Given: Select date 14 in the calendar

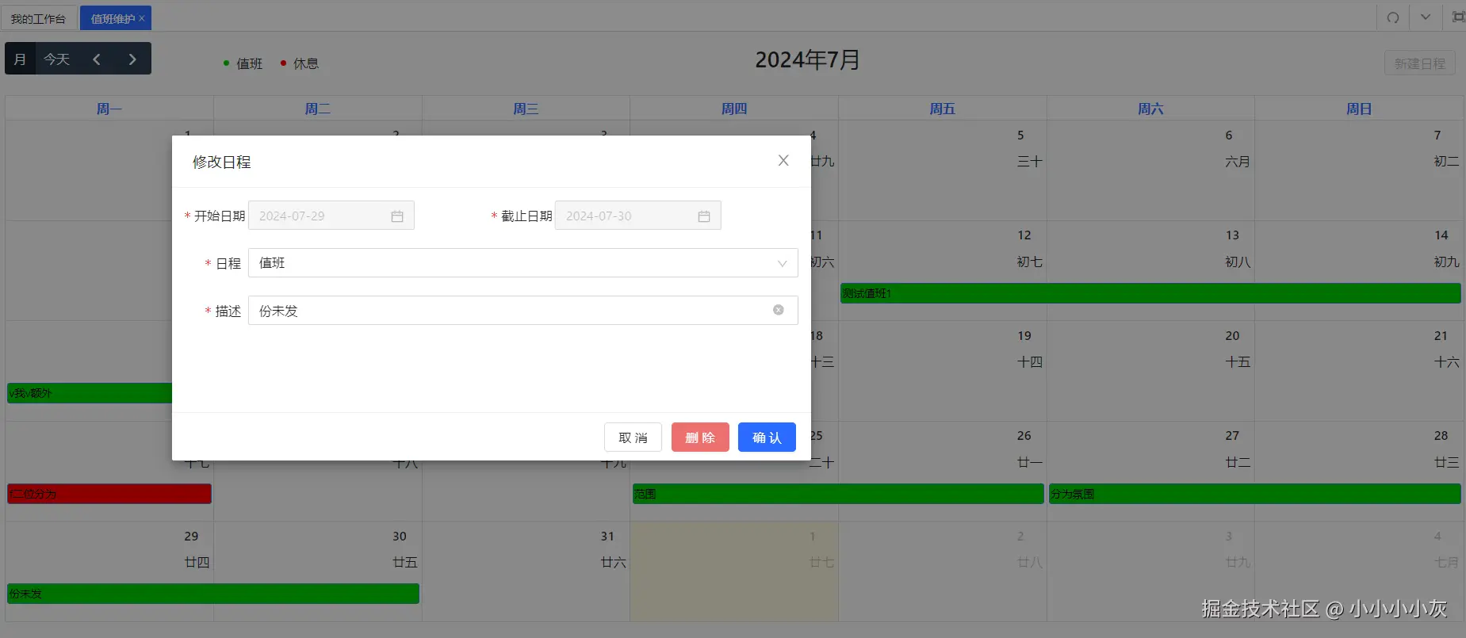Looking at the screenshot, I should pyautogui.click(x=1441, y=235).
